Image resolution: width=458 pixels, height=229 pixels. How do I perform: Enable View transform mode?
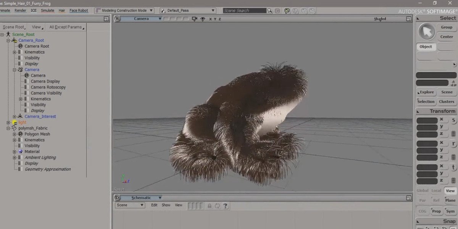point(450,190)
